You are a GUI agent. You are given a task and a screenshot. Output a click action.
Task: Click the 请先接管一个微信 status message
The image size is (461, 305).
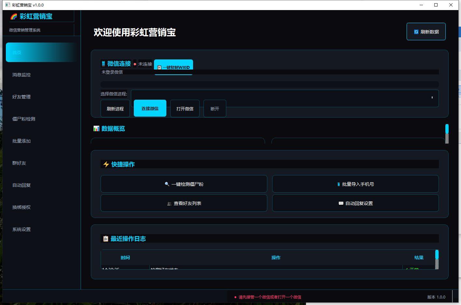[x=270, y=297]
